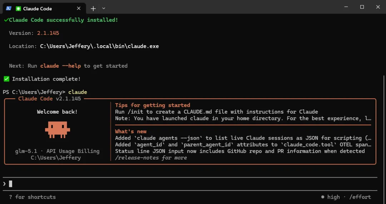
Task: Click the 'Tips for getting started' heading
Action: point(153,105)
